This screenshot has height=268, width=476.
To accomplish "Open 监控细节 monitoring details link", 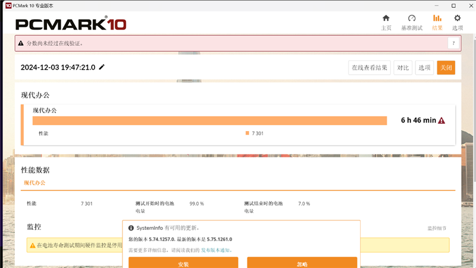I will (x=437, y=228).
